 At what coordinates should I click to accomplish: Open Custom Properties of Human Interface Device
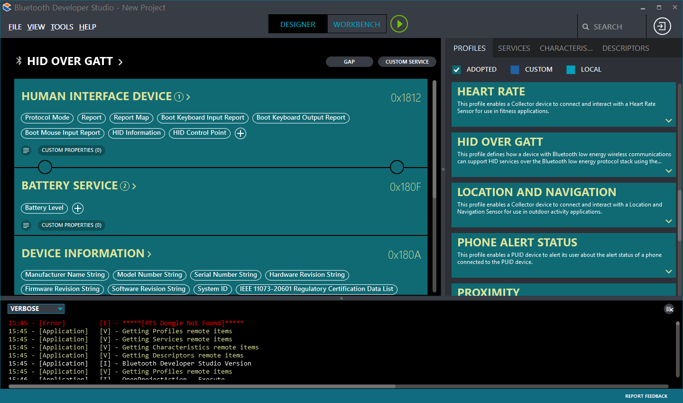[x=72, y=150]
